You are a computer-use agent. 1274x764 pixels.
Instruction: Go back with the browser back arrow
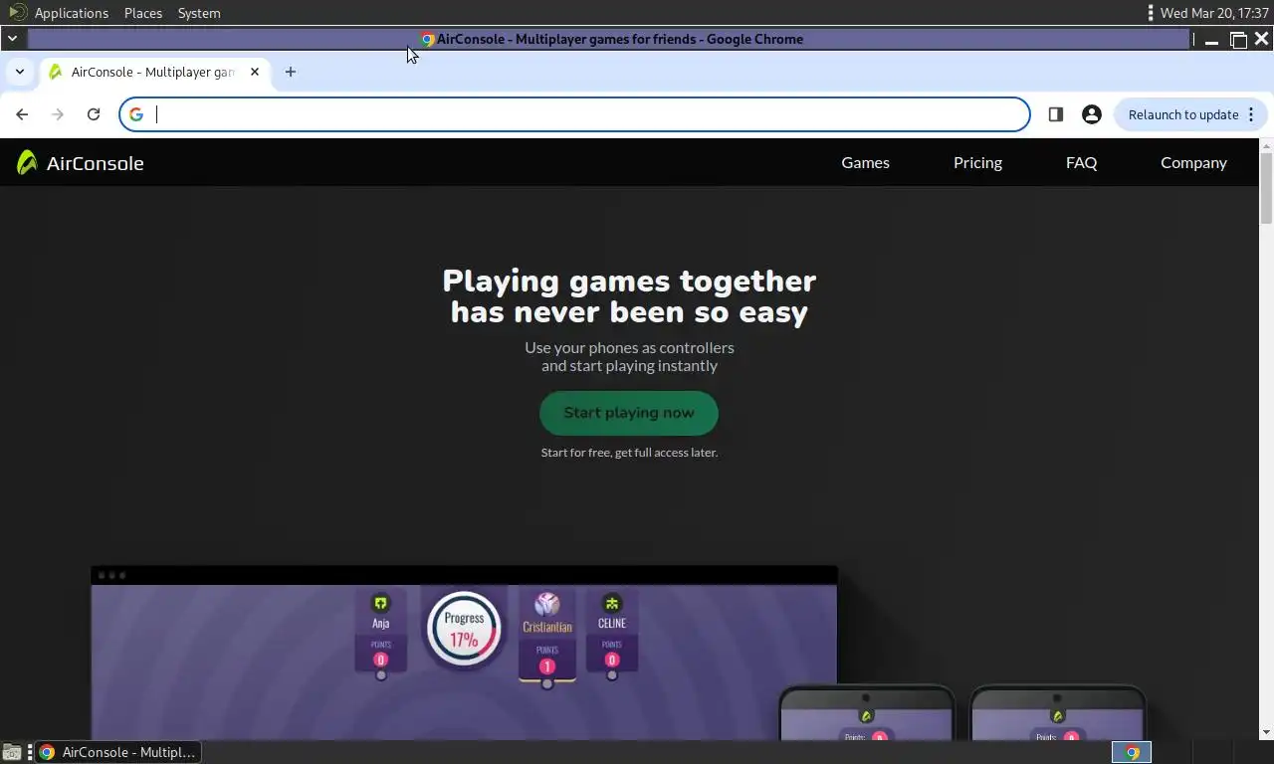pyautogui.click(x=22, y=114)
